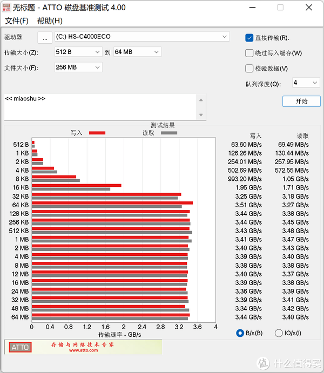Image resolution: width=324 pixels, height=373 pixels.
Task: Click the 开始 start button
Action: point(301,101)
